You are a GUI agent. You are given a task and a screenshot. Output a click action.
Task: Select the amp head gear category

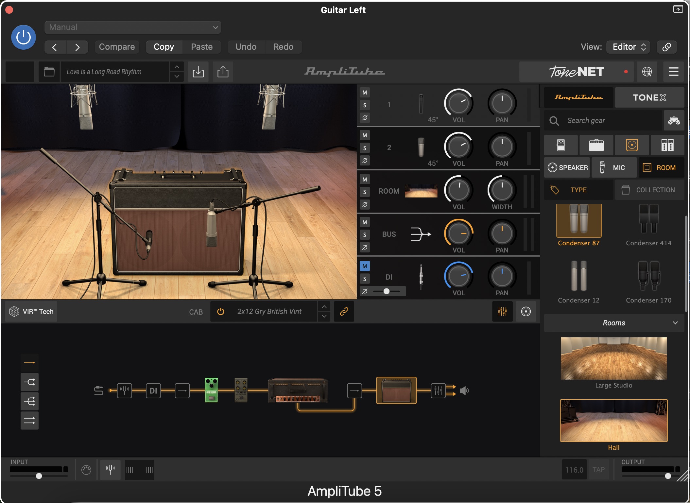pos(596,145)
